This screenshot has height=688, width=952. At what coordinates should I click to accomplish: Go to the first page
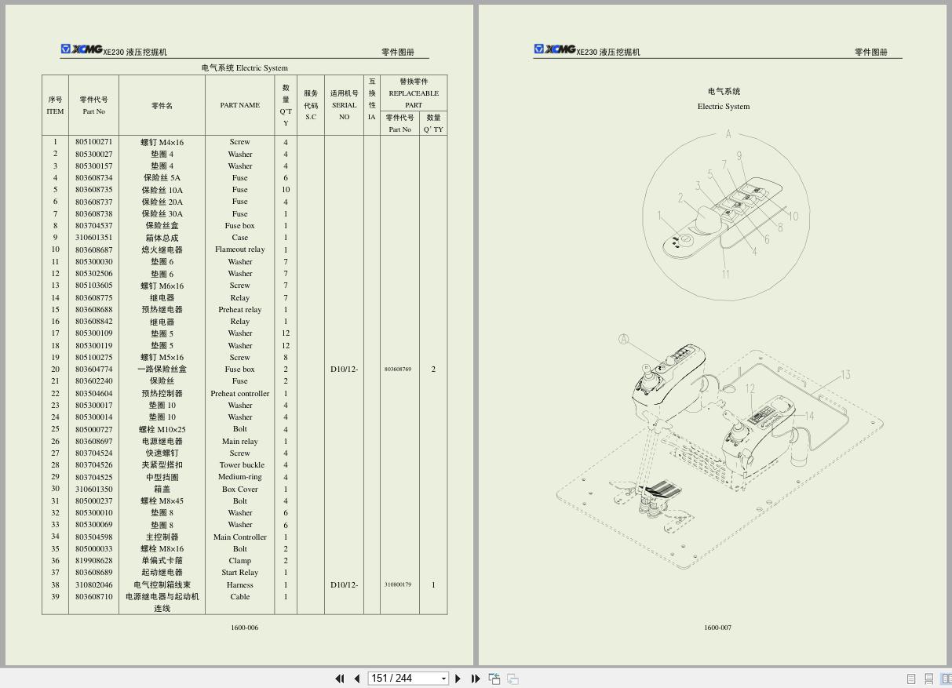tap(340, 679)
